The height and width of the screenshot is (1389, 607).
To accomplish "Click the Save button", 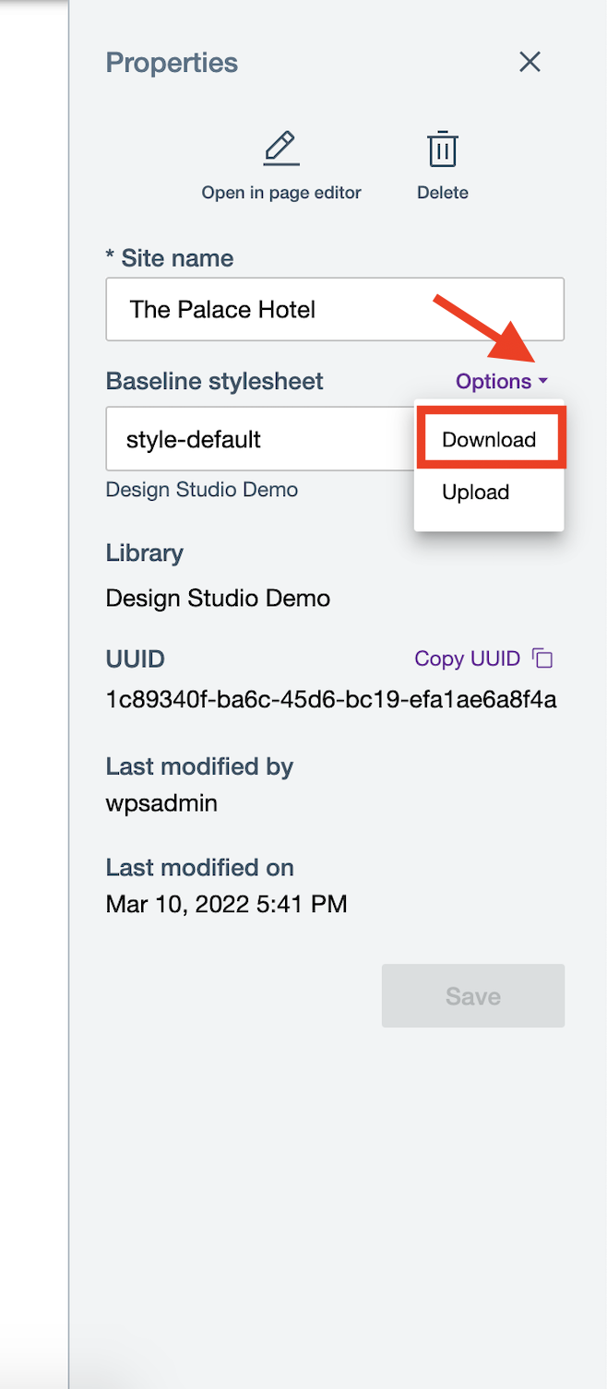I will [472, 995].
